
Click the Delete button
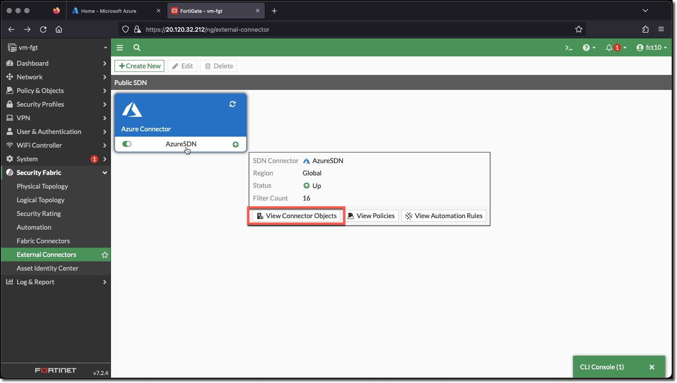point(219,66)
